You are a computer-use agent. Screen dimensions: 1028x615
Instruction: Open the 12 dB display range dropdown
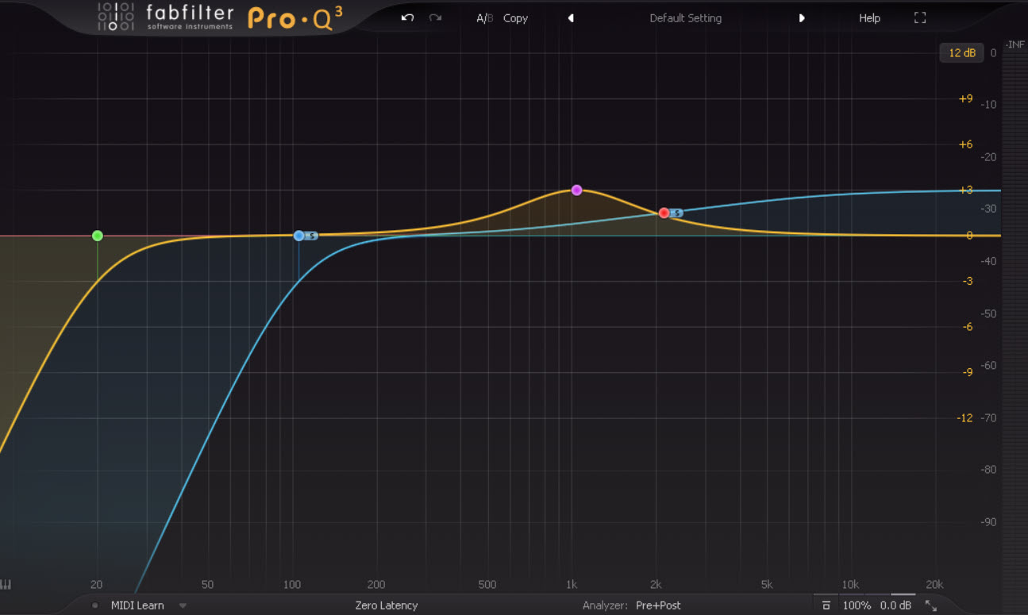(x=962, y=53)
